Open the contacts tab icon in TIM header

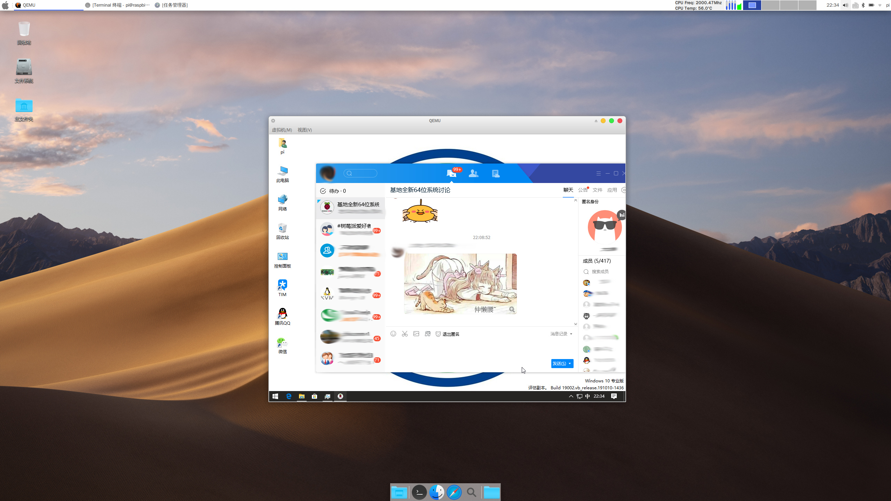pyautogui.click(x=473, y=173)
